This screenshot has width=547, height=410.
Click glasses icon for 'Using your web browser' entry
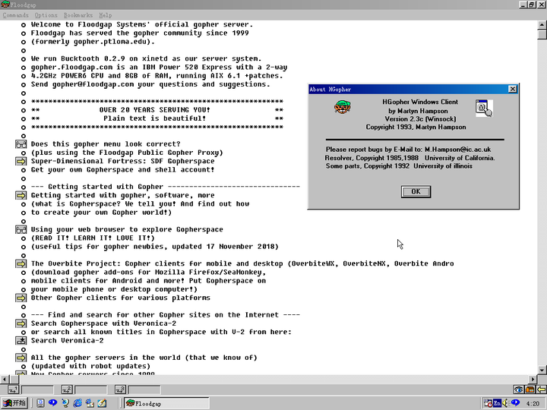[21, 229]
